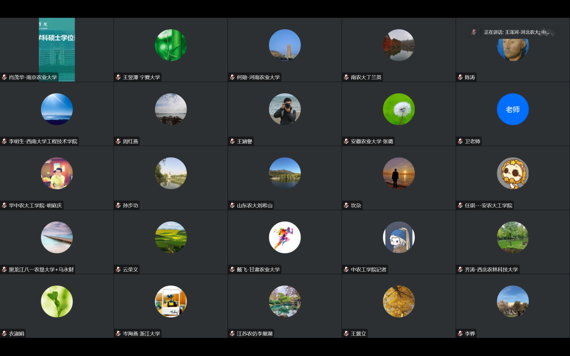
Task: Click the mic icon next to 卫老师
Action: click(460, 141)
